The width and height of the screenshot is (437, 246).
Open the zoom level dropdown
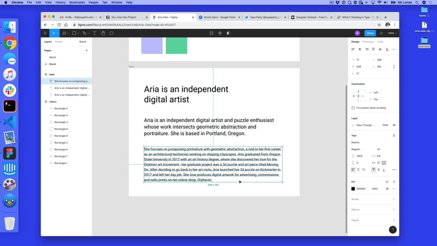point(392,33)
